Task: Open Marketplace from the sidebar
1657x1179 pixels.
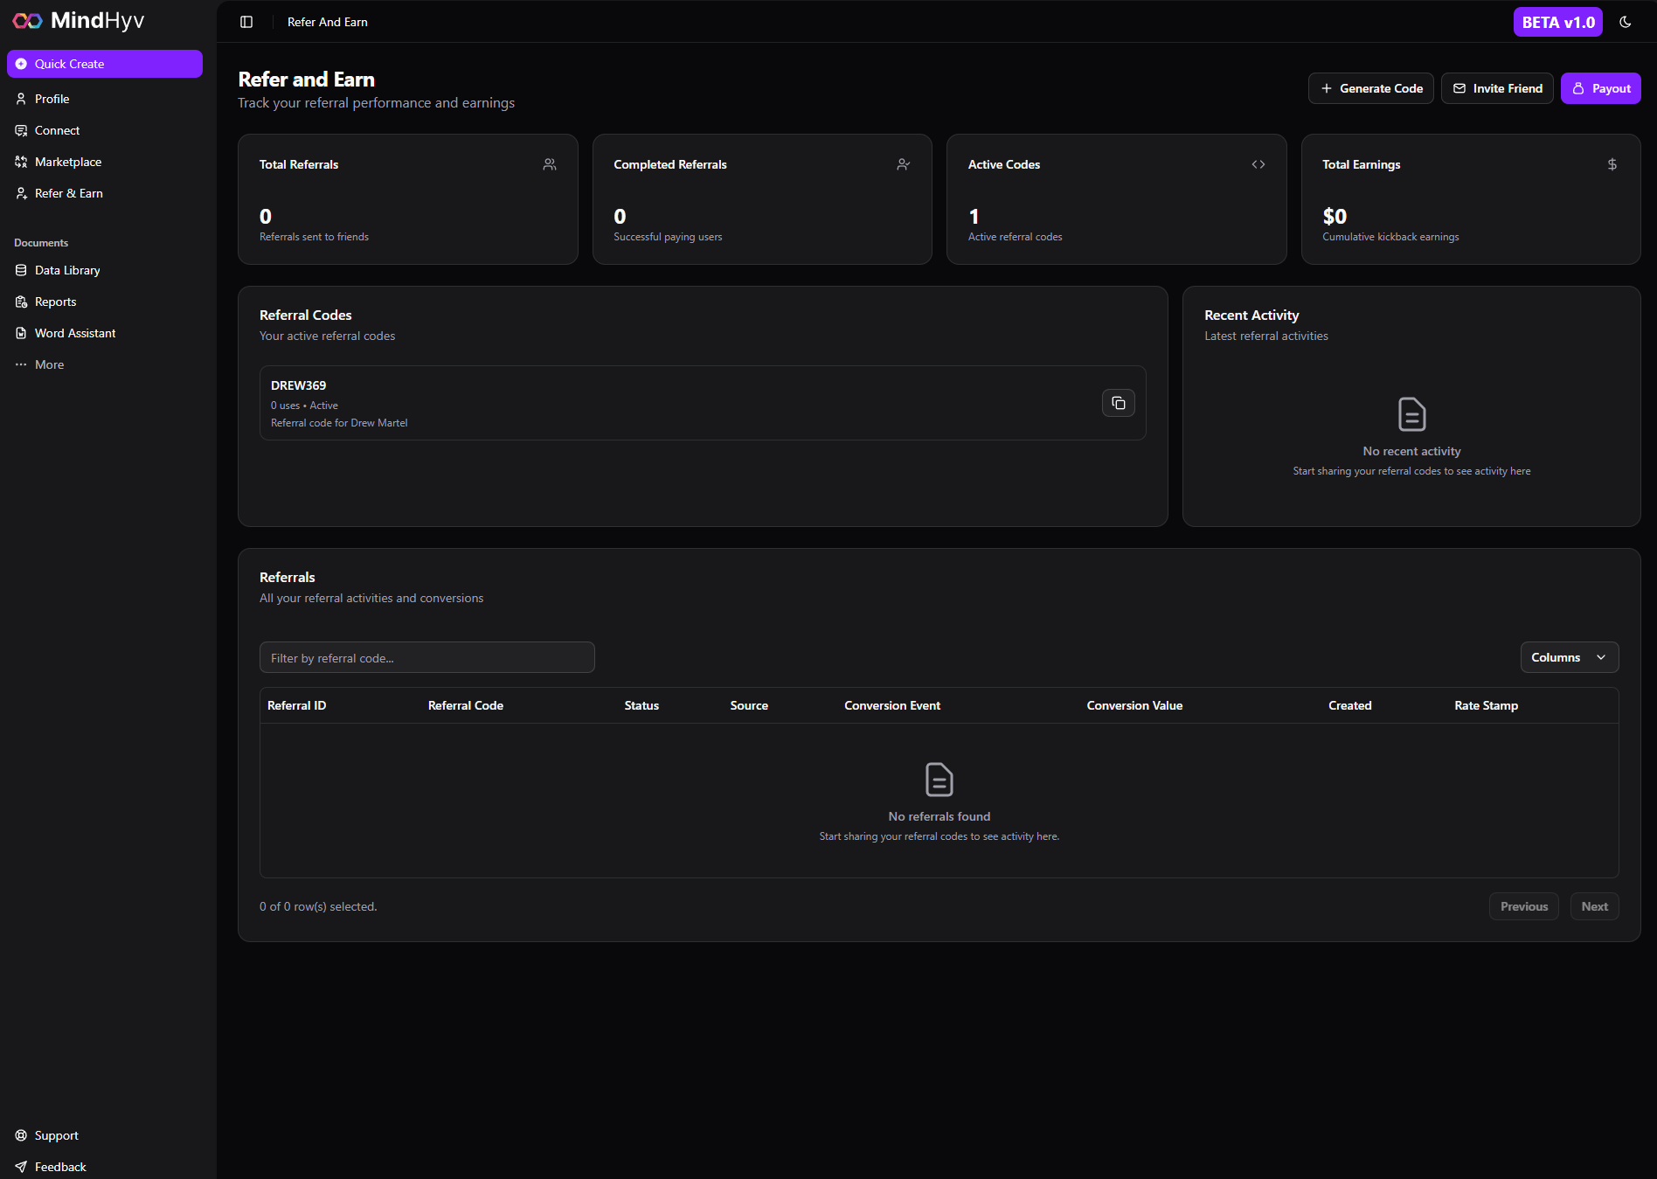Action: click(105, 162)
